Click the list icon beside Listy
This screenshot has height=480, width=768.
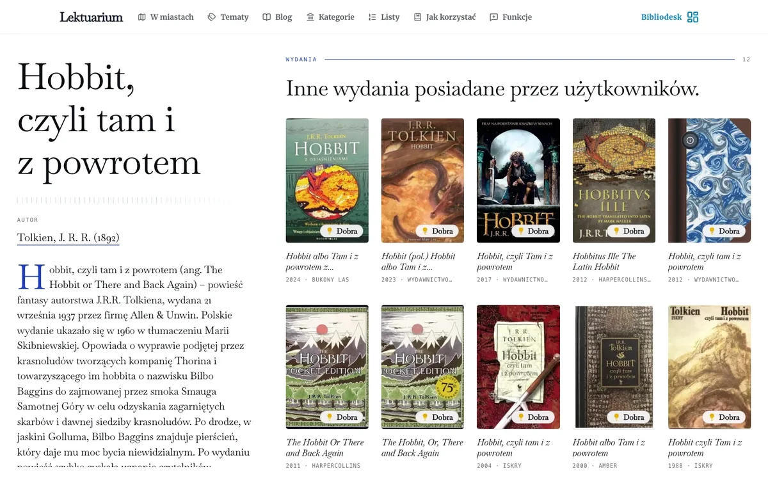[x=372, y=17]
